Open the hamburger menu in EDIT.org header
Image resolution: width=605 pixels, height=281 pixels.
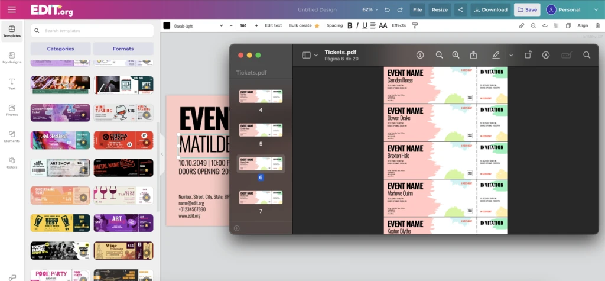(x=12, y=9)
